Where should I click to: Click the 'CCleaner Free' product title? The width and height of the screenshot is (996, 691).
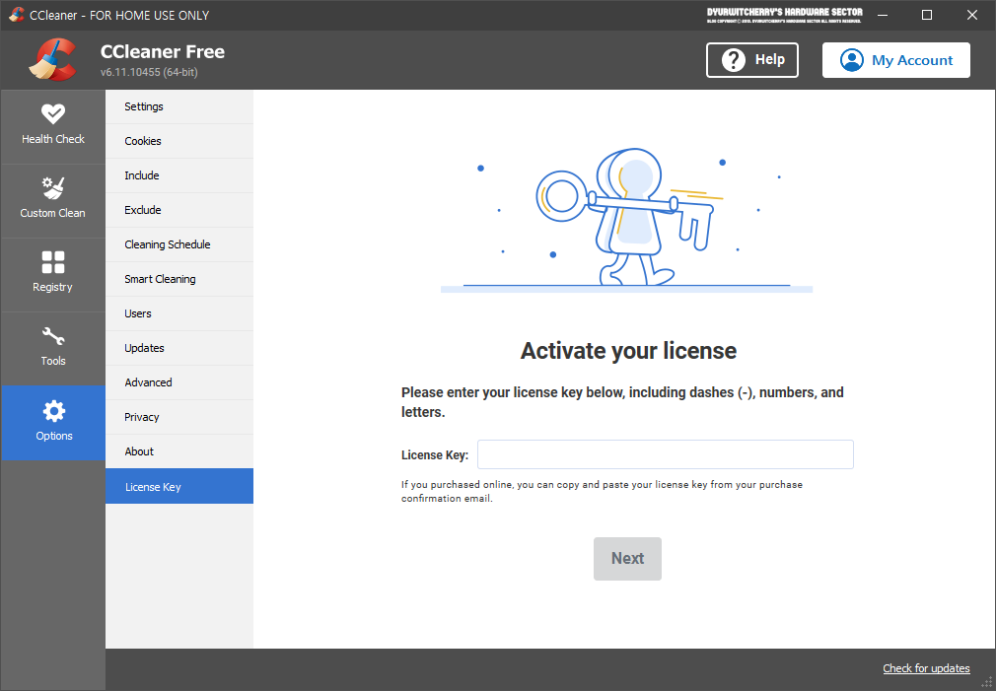pos(163,51)
